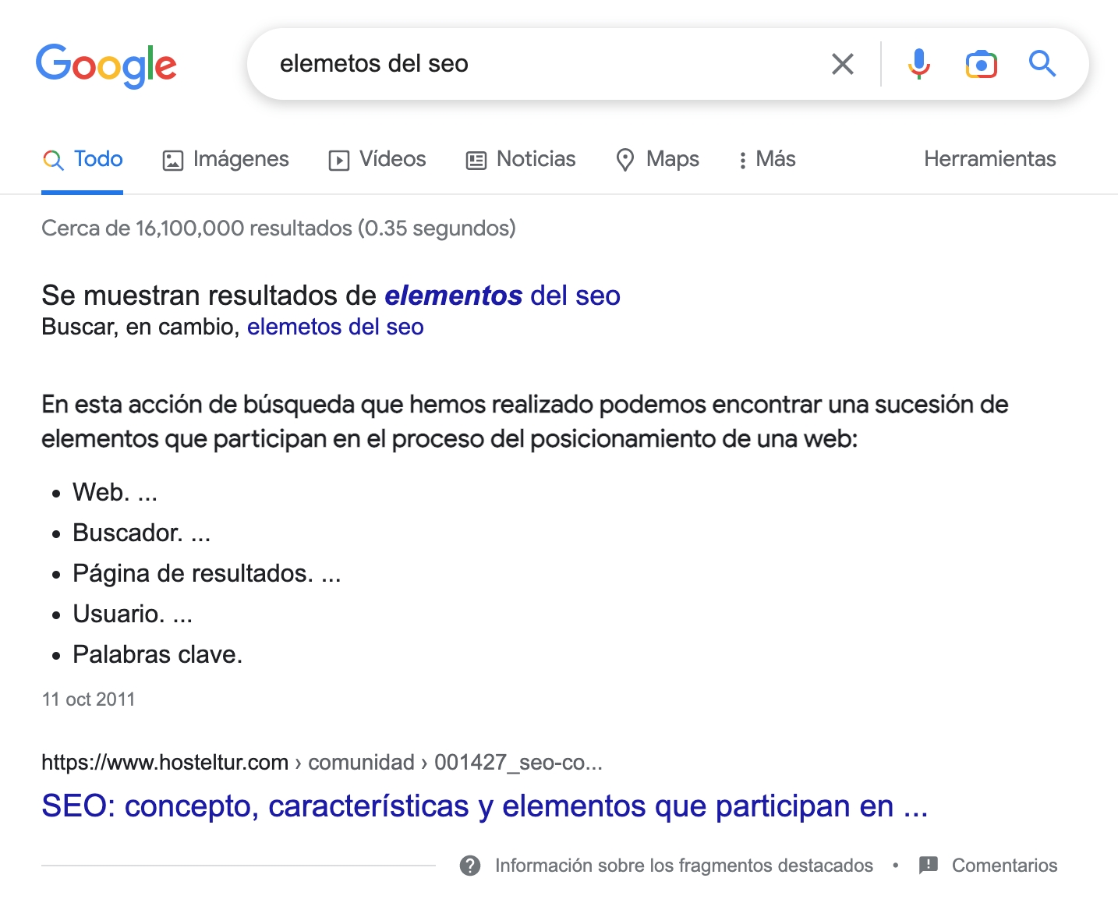Switch to the Vídeos tab
Screen dimensions: 1118x903
click(377, 159)
